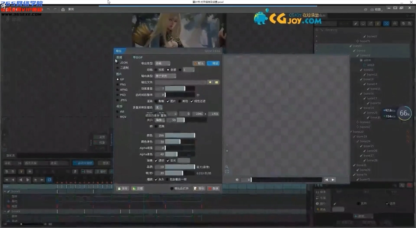Click the 导出 tab of the dialog
The height and width of the screenshot is (228, 416).
[x=119, y=51]
